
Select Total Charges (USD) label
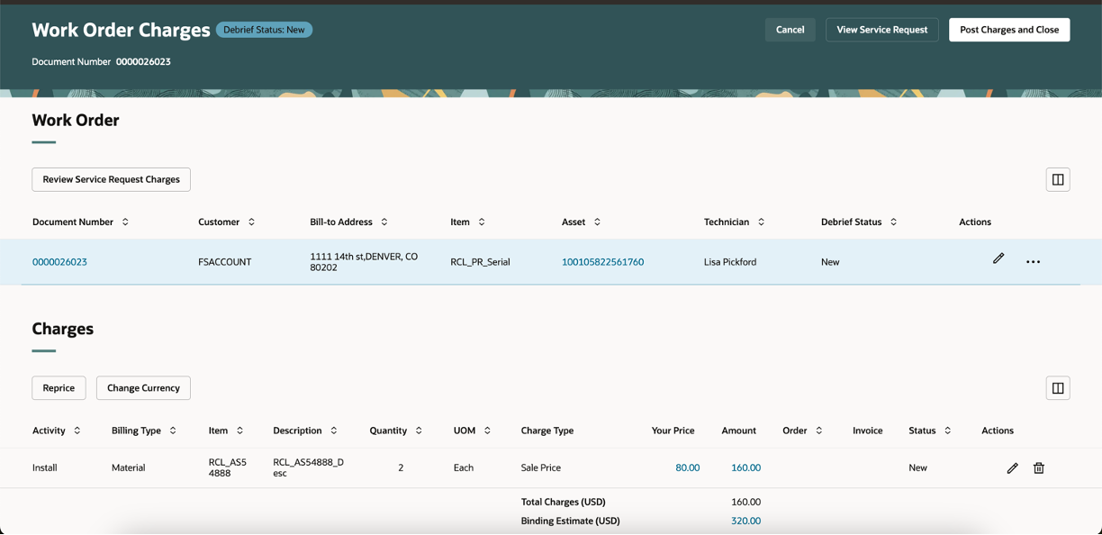564,503
